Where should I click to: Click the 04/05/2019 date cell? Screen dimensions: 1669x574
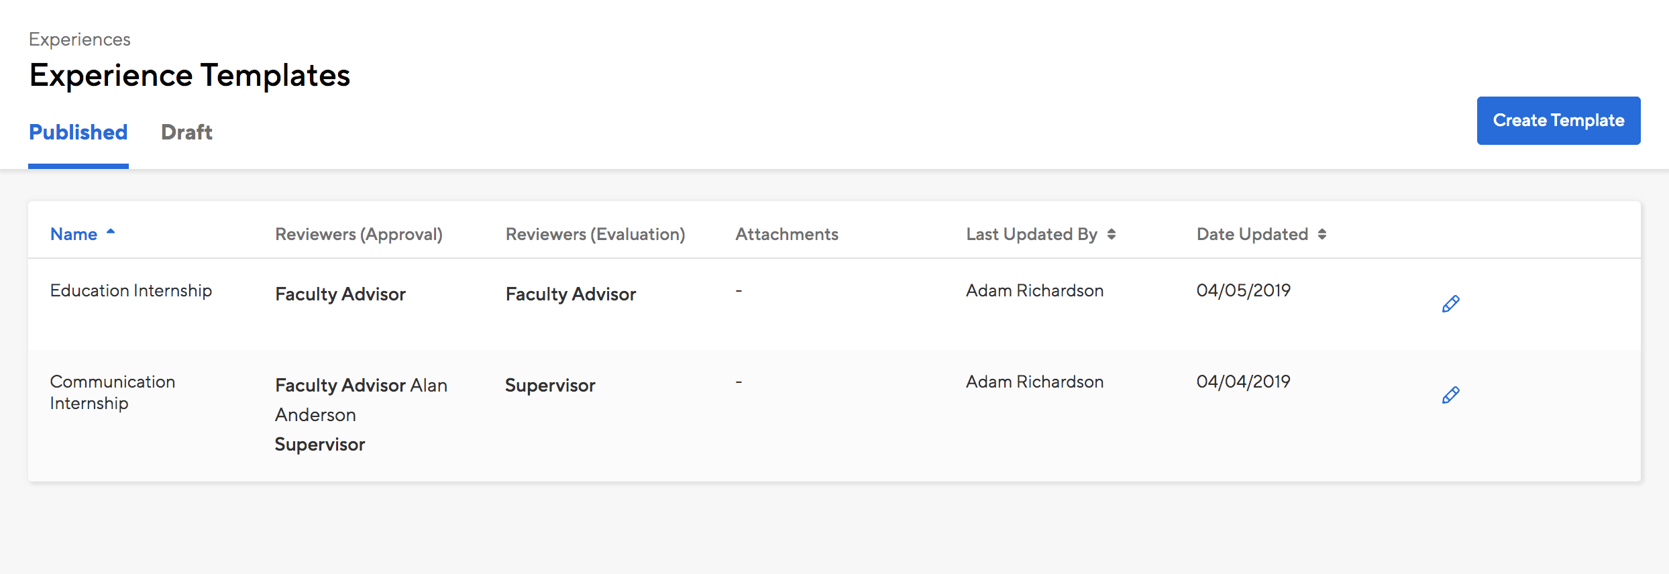tap(1244, 290)
